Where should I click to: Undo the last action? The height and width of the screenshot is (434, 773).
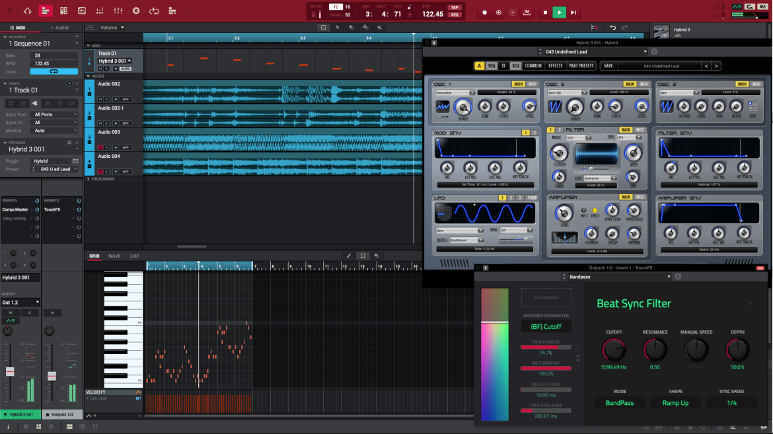(612, 28)
